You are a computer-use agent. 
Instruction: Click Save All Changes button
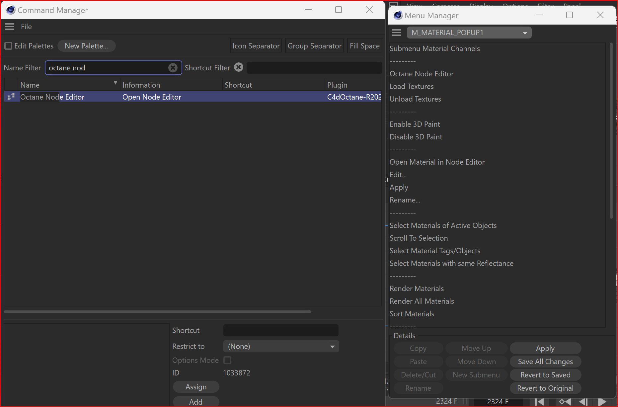click(x=545, y=362)
